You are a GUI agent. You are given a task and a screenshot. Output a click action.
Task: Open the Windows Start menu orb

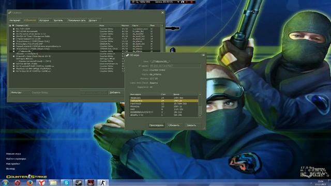click(5, 182)
